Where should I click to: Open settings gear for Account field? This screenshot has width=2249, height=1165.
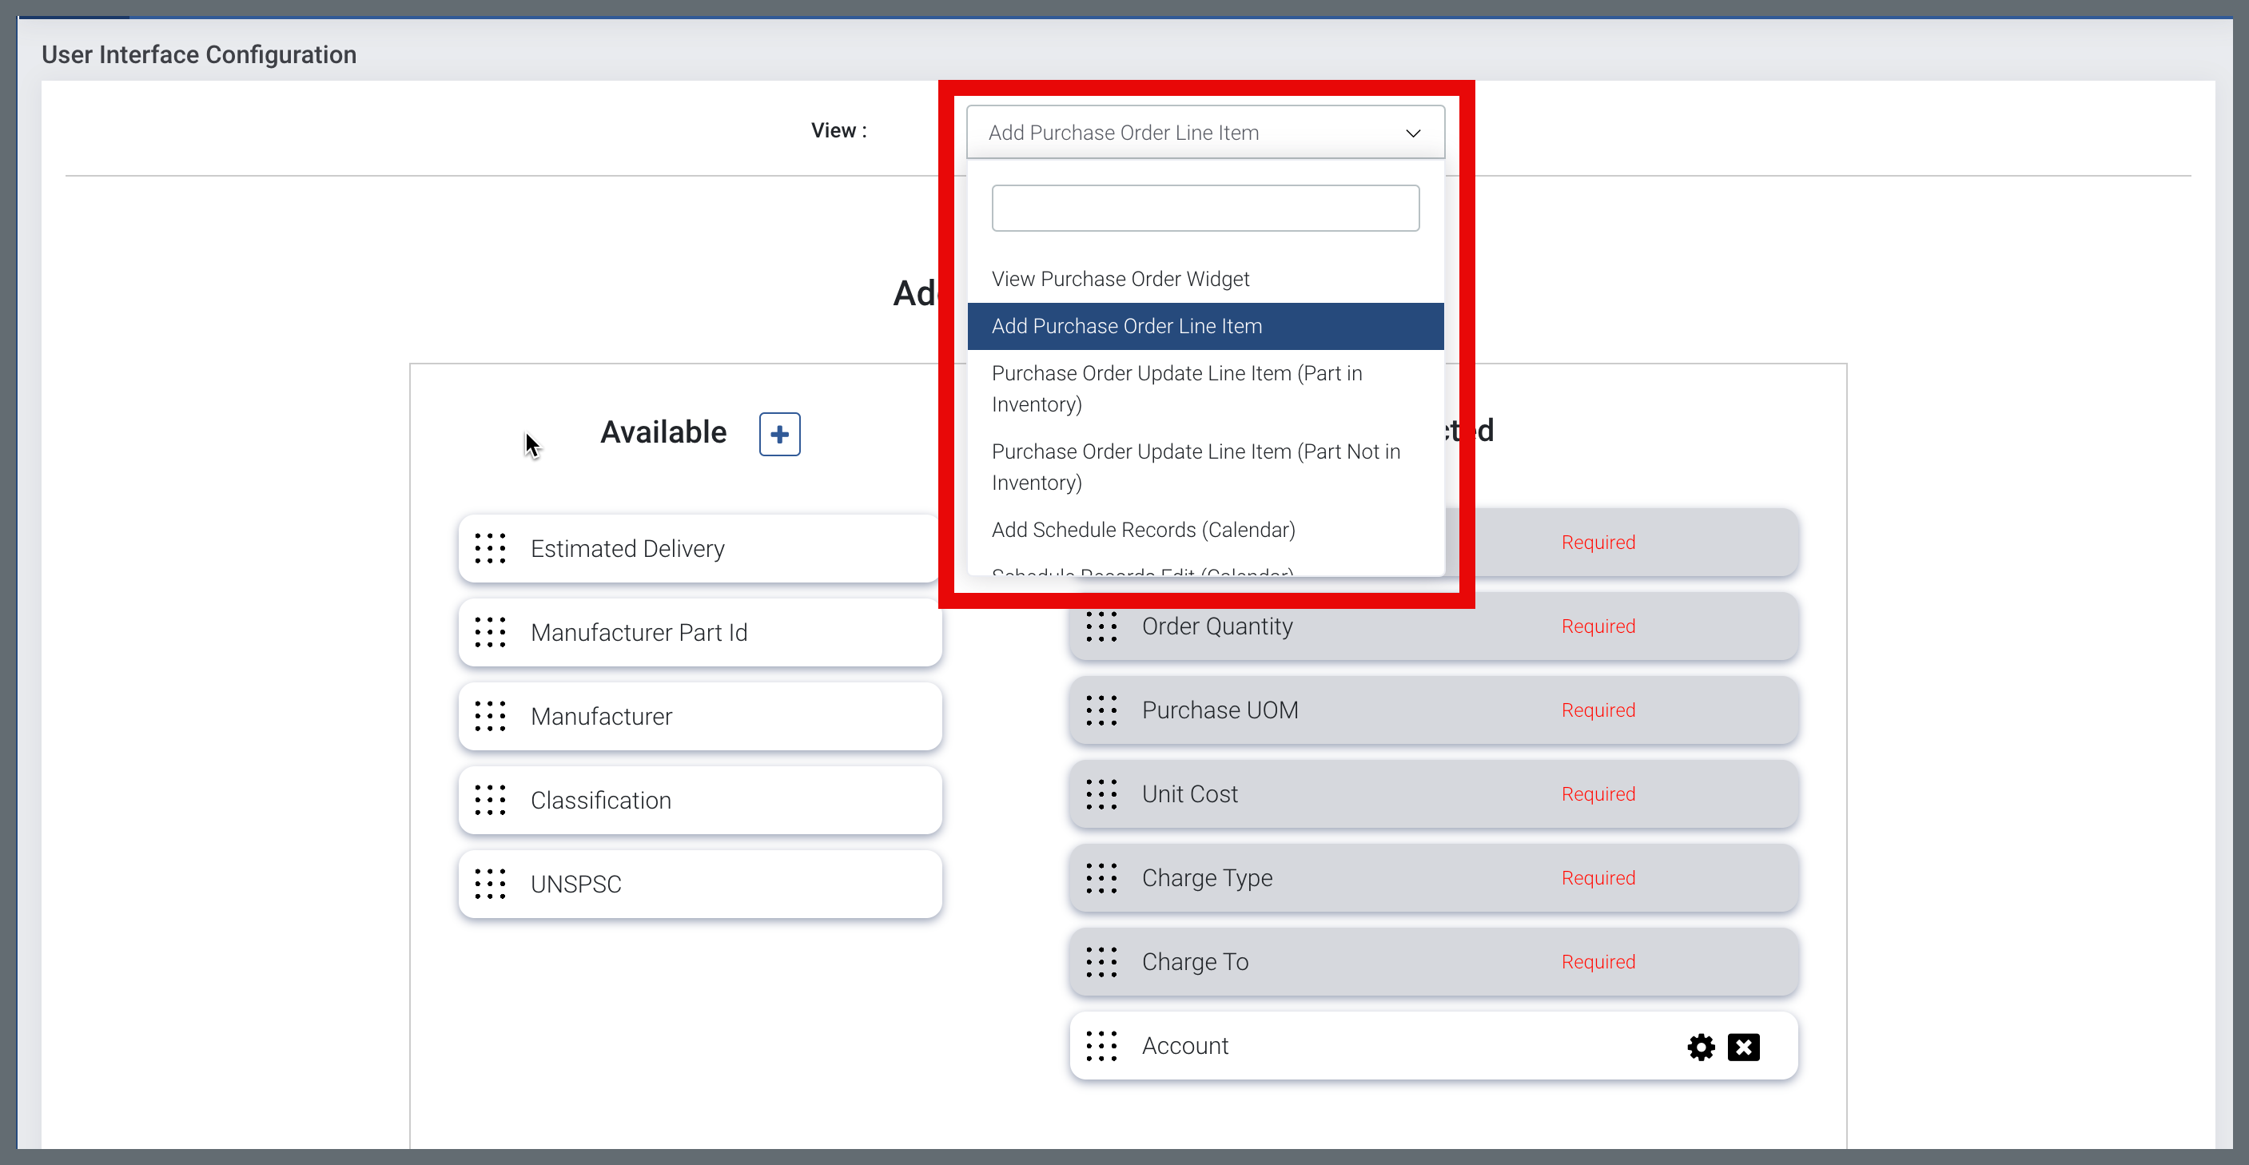pos(1700,1046)
